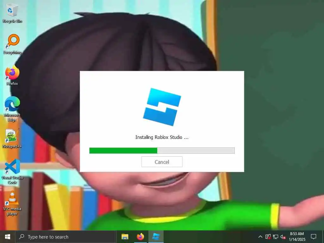Select the Microsoft Edge desktop shortcut
The image size is (324, 243).
click(x=12, y=109)
